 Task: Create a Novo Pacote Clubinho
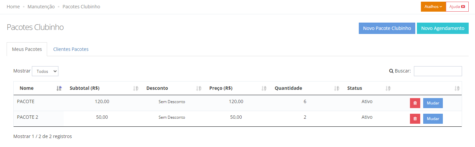click(387, 28)
